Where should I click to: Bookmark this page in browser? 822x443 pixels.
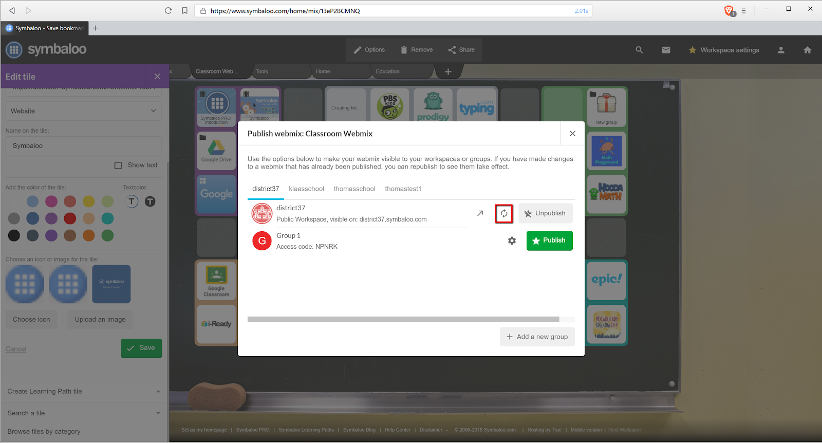[184, 10]
